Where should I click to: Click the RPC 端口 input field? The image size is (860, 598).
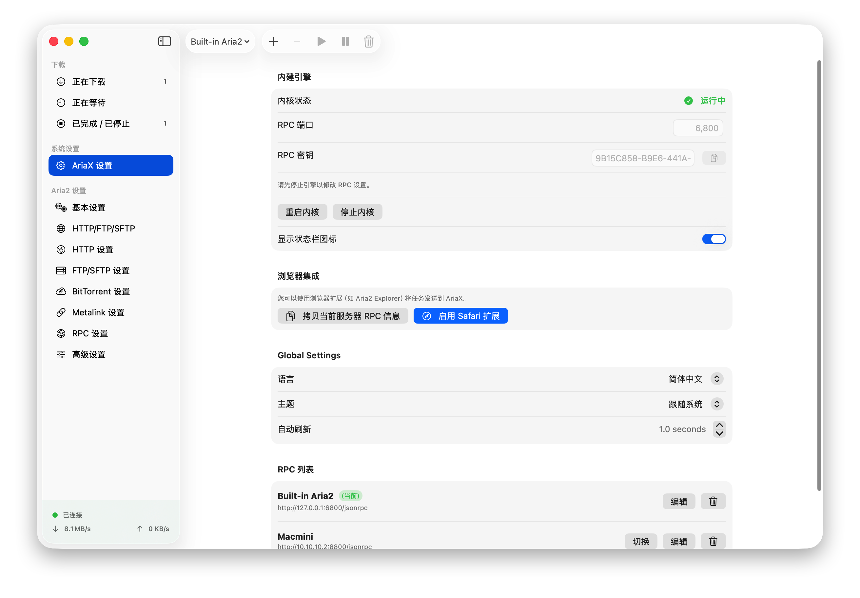coord(698,128)
